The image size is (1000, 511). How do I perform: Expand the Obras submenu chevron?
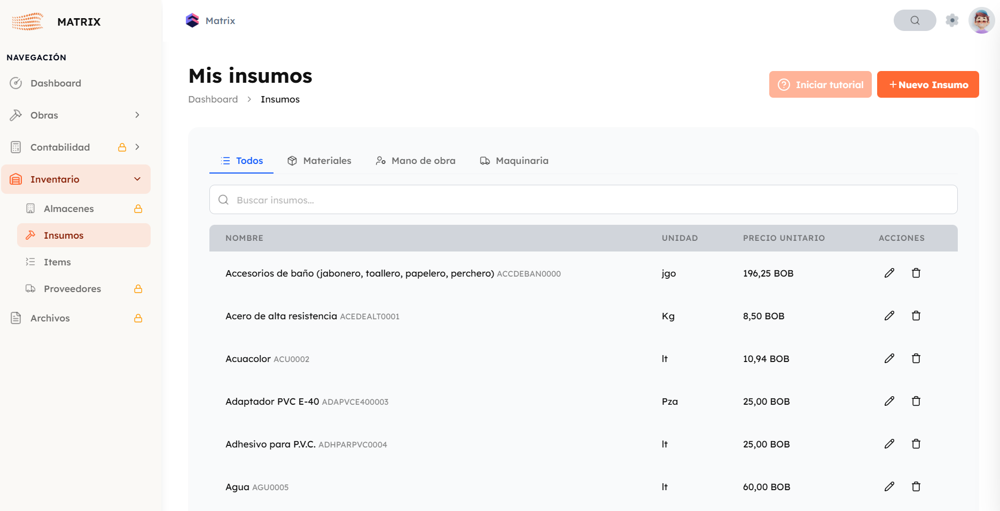(137, 115)
